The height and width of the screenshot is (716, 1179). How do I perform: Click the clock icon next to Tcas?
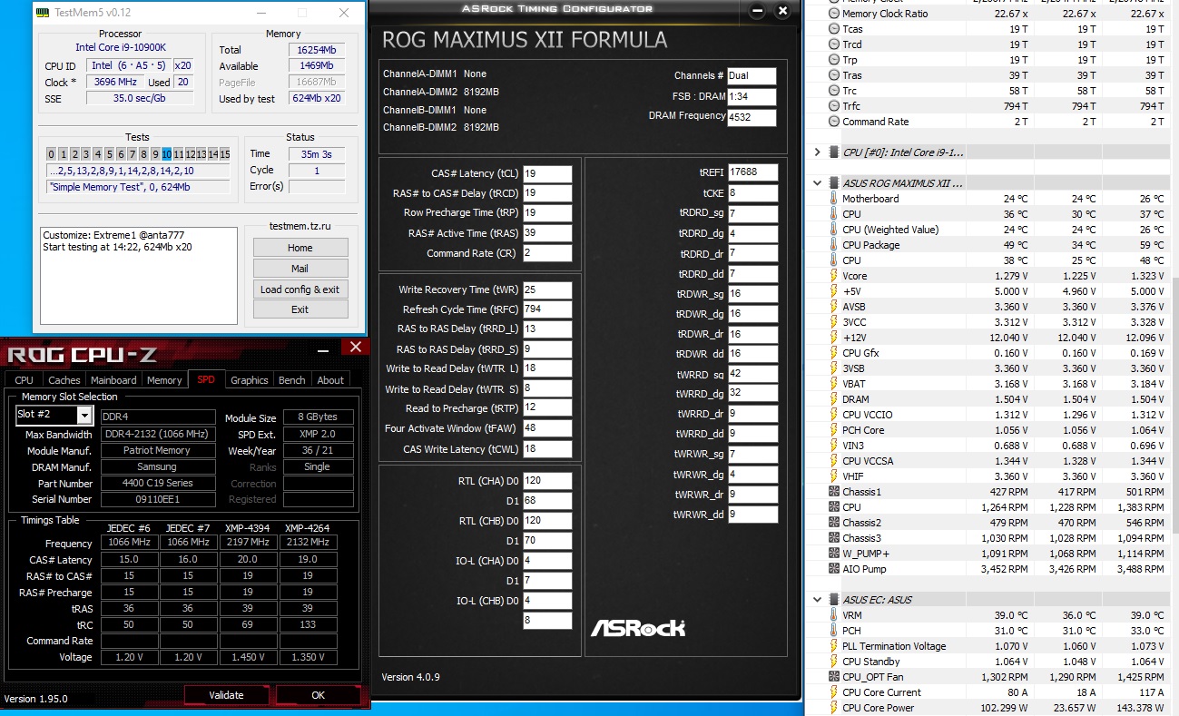click(x=834, y=29)
